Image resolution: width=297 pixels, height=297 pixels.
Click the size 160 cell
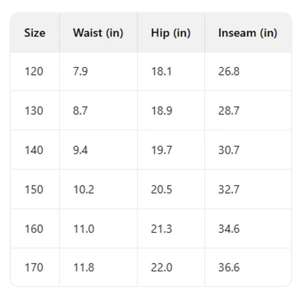pos(34,229)
